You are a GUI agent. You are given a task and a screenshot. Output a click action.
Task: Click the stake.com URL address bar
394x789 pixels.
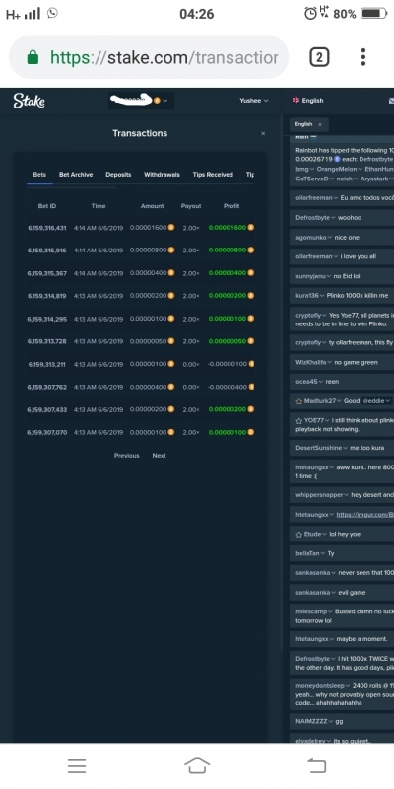pyautogui.click(x=149, y=57)
